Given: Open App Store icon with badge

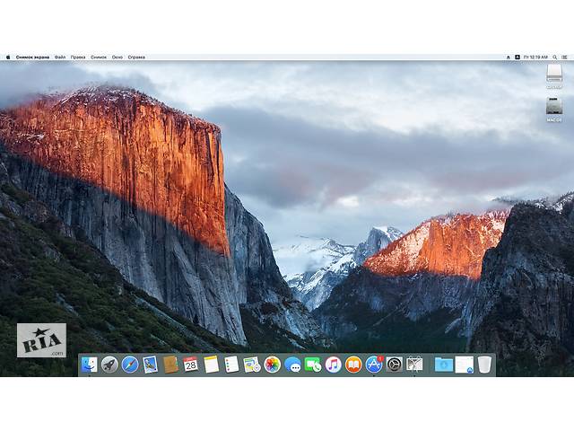Looking at the screenshot, I should point(374,365).
